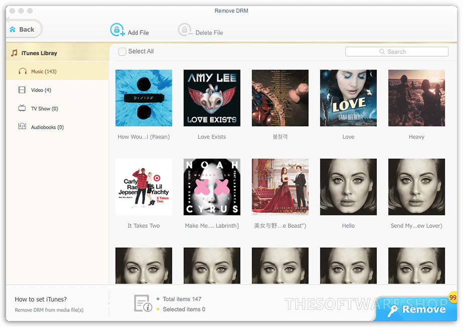
Task: Focus the Search input field
Action: tap(396, 52)
